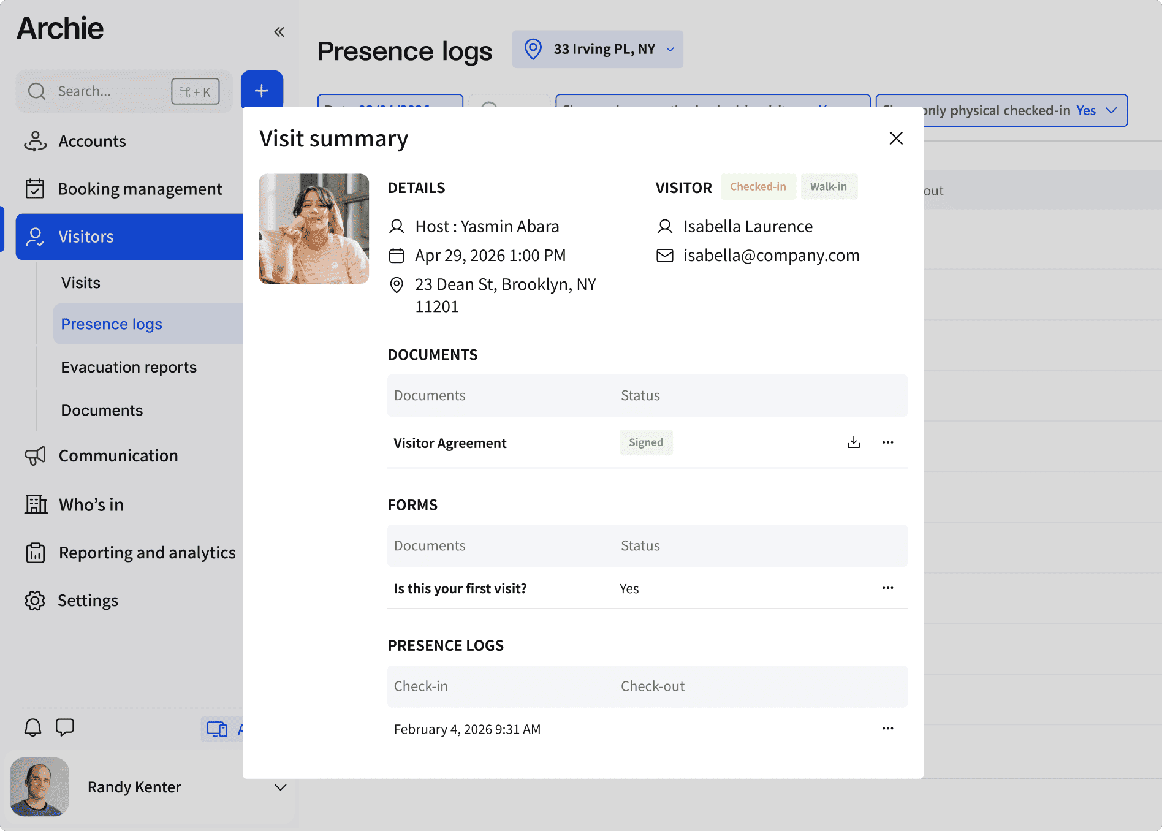The height and width of the screenshot is (831, 1162).
Task: Select the Reporting and analytics icon
Action: 36,552
